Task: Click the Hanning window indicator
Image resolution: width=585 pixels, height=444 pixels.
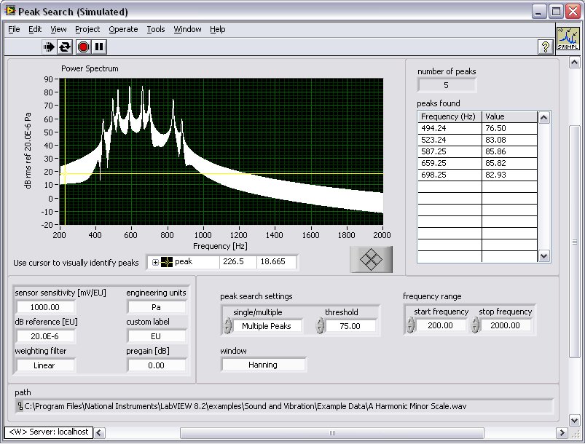Action: point(263,365)
